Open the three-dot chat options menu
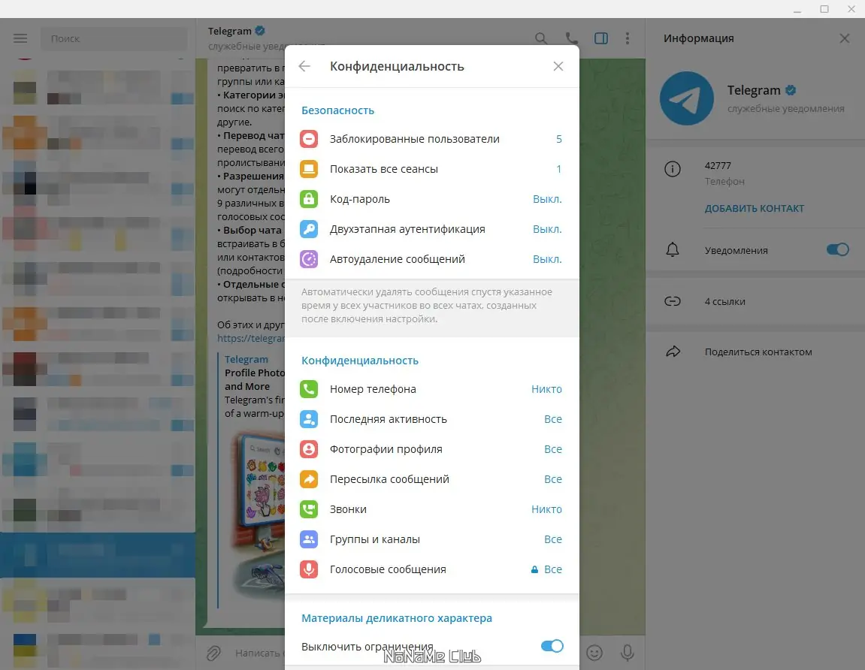 pyautogui.click(x=628, y=38)
